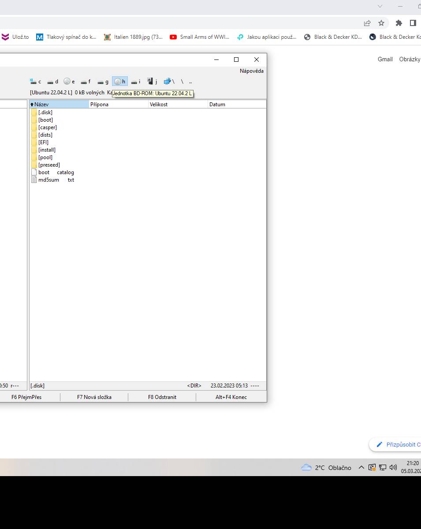Viewport: 421px width, 529px height.
Task: Open volume speaker icon in tray
Action: [x=393, y=468]
